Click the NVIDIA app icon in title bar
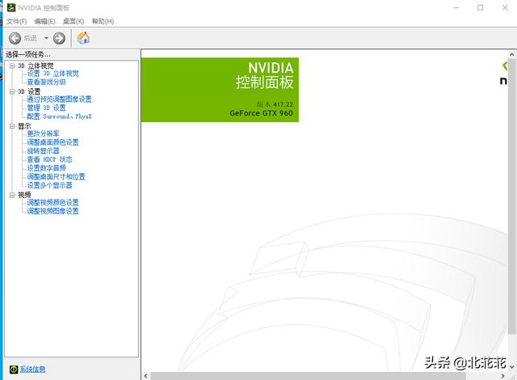Viewport: 517px width, 380px height. (11, 7)
